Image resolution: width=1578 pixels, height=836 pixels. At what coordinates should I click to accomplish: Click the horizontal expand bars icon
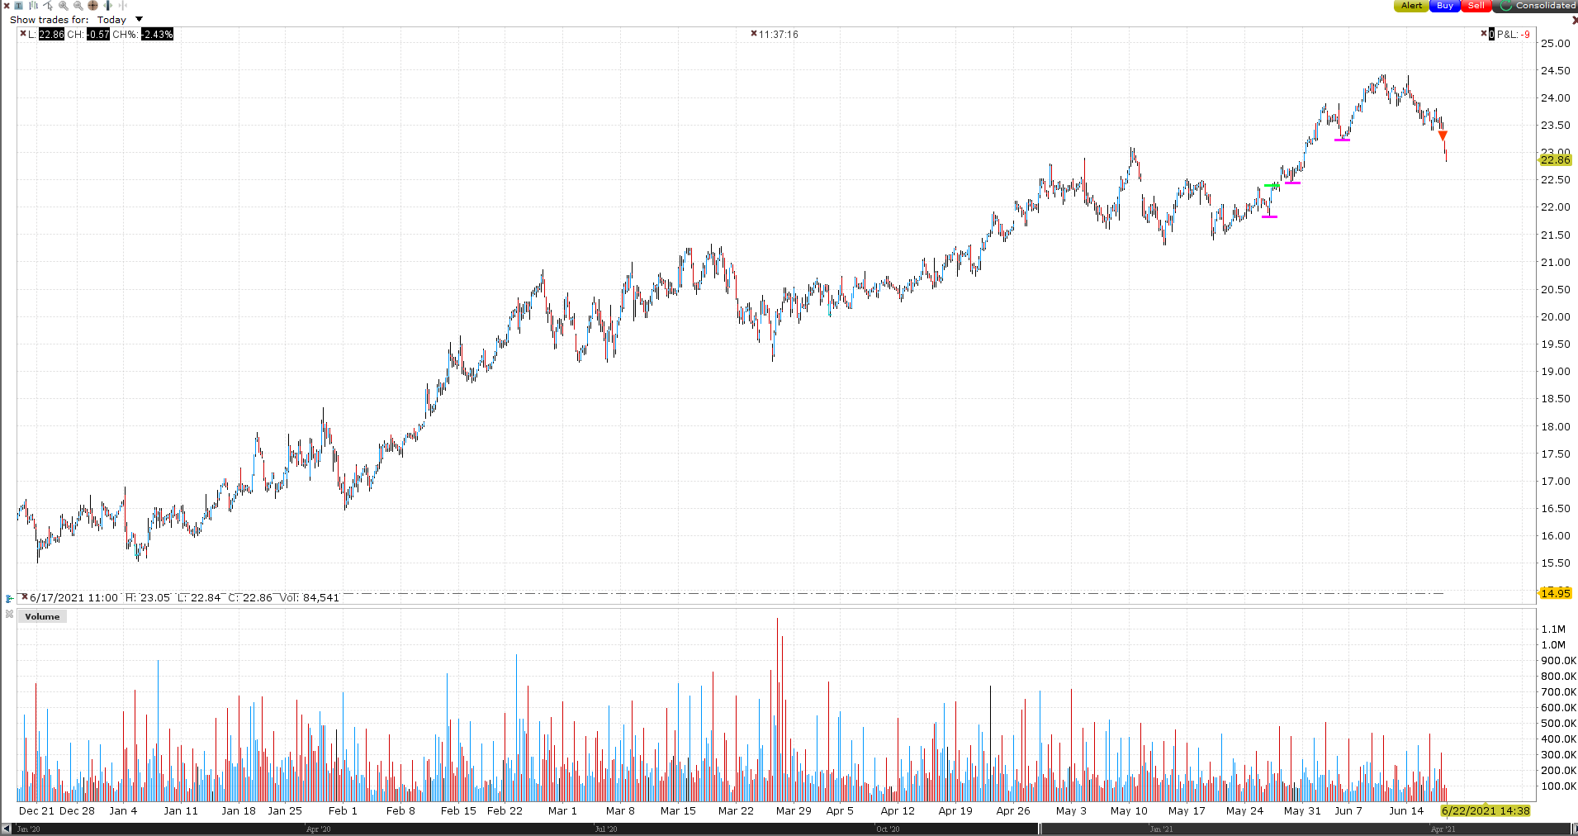pyautogui.click(x=108, y=6)
